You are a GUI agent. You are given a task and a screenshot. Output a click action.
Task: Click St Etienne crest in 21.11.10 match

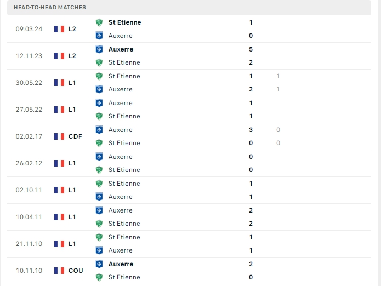(99, 237)
